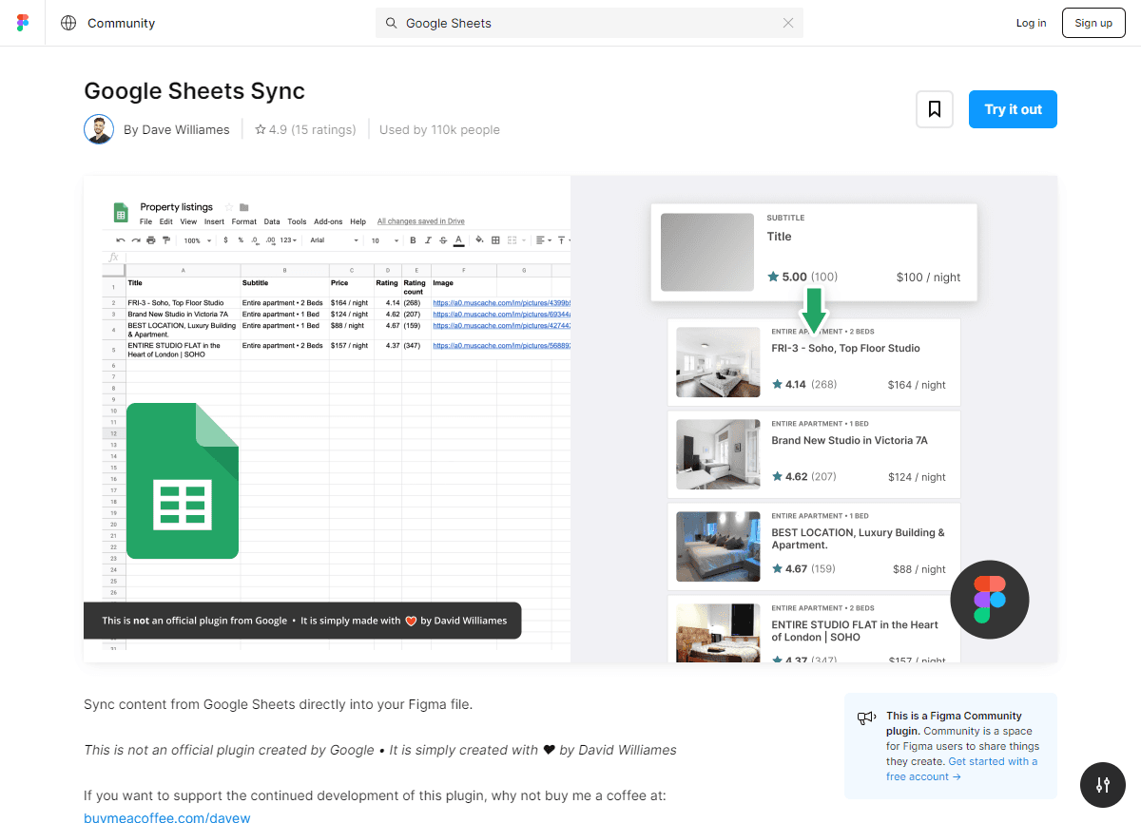Click the red heart icon in preview banner
Image resolution: width=1141 pixels, height=823 pixels.
pyautogui.click(x=411, y=621)
